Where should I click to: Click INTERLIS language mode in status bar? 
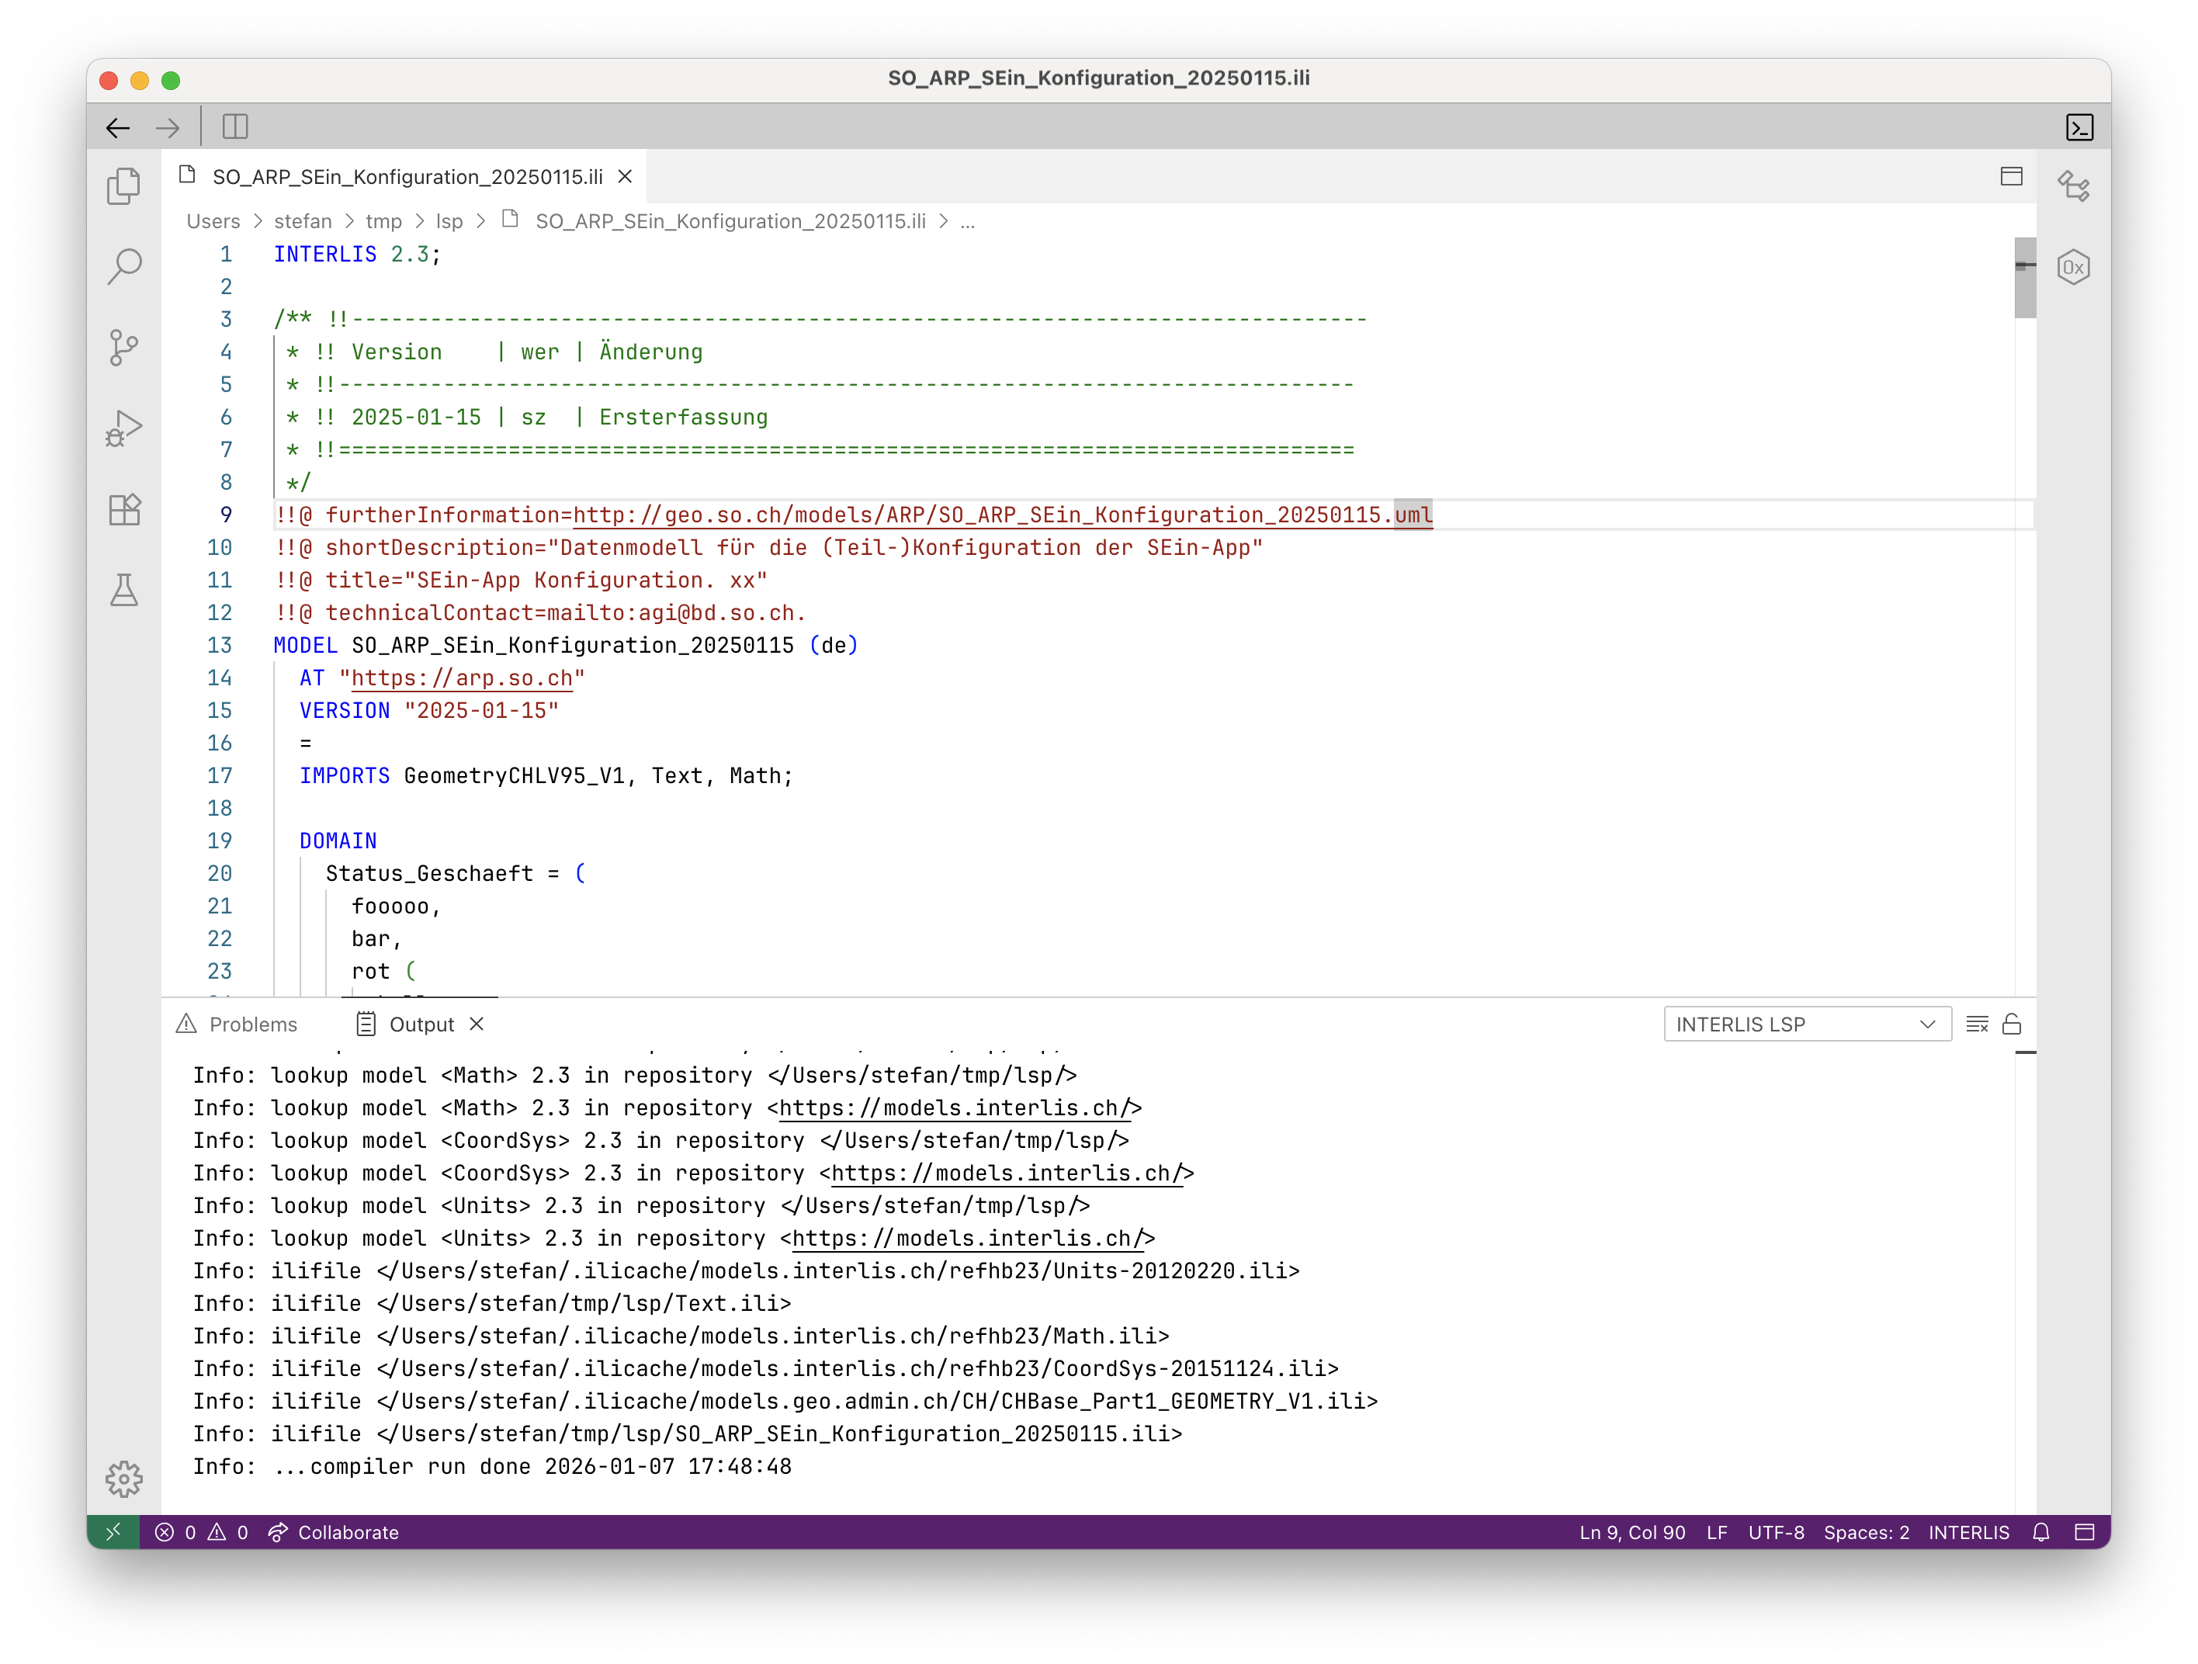click(x=1968, y=1532)
